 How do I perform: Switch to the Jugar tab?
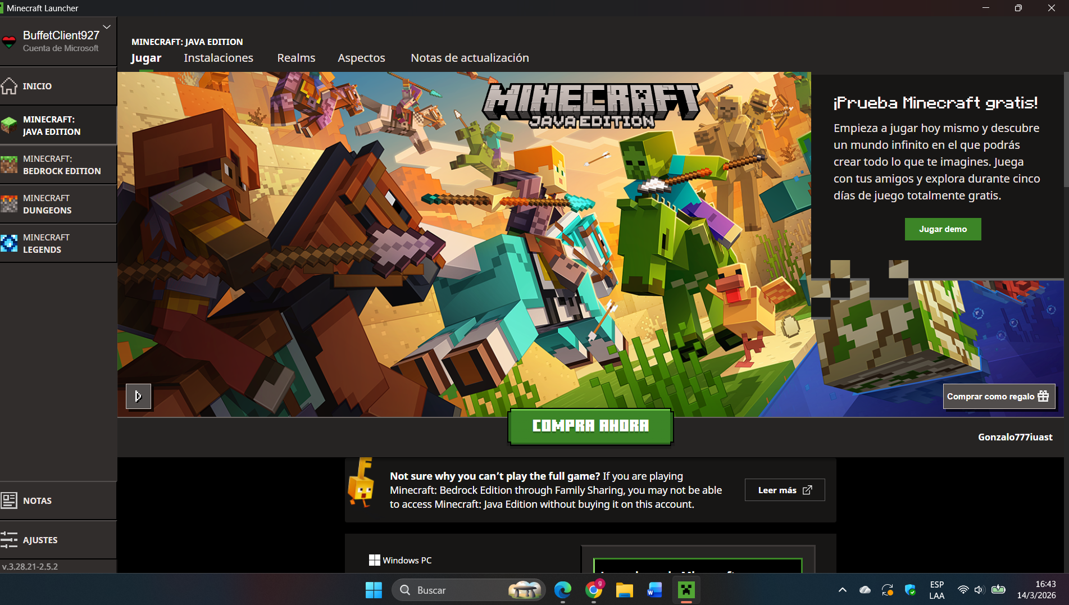coord(146,58)
